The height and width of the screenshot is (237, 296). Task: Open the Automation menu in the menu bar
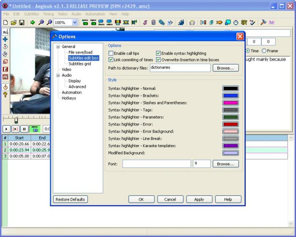(x=95, y=14)
